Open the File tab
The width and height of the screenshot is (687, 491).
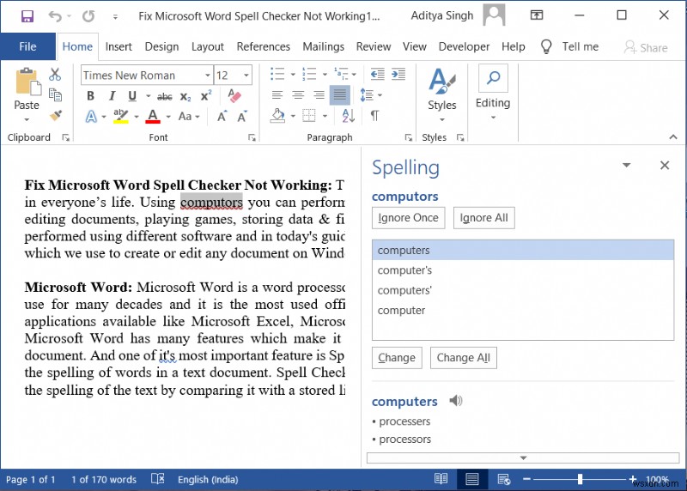click(27, 46)
